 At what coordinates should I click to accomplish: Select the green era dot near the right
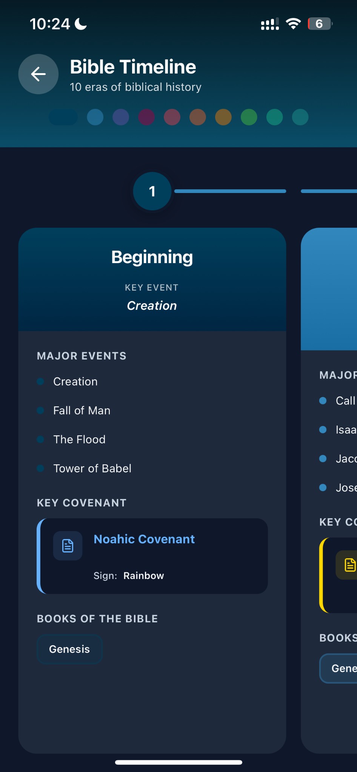coord(249,117)
